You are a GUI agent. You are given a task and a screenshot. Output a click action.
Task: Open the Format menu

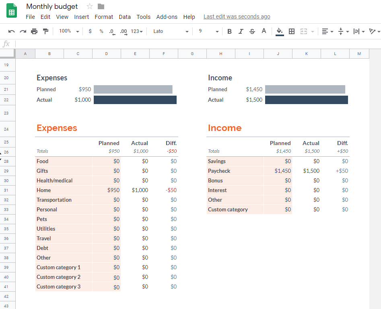pos(104,17)
